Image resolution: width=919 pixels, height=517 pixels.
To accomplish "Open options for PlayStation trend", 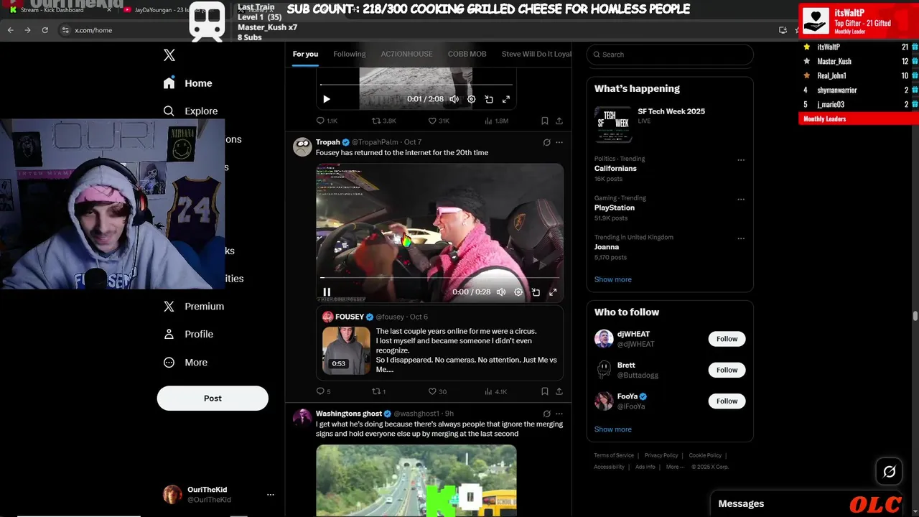I will click(741, 200).
